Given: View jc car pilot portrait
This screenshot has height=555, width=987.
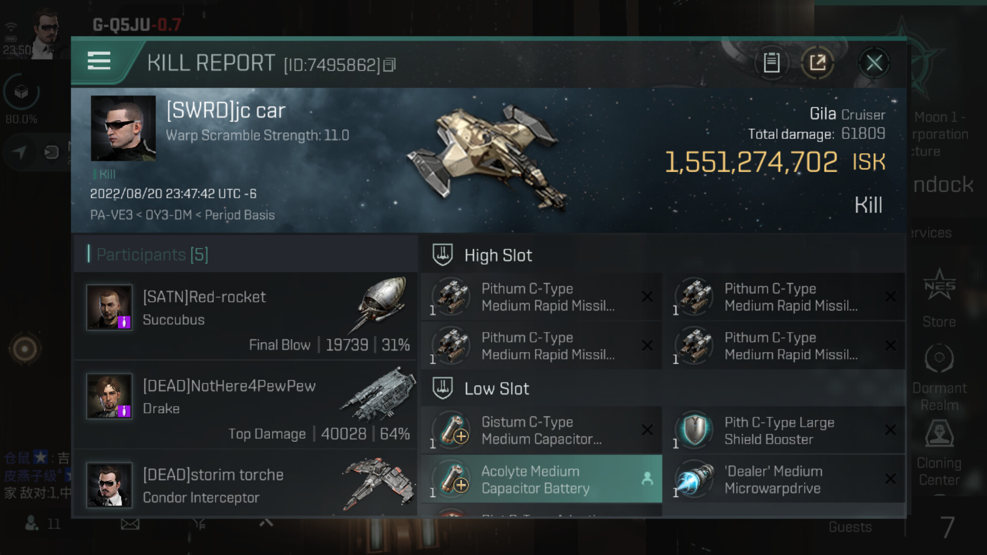Looking at the screenshot, I should click(123, 128).
